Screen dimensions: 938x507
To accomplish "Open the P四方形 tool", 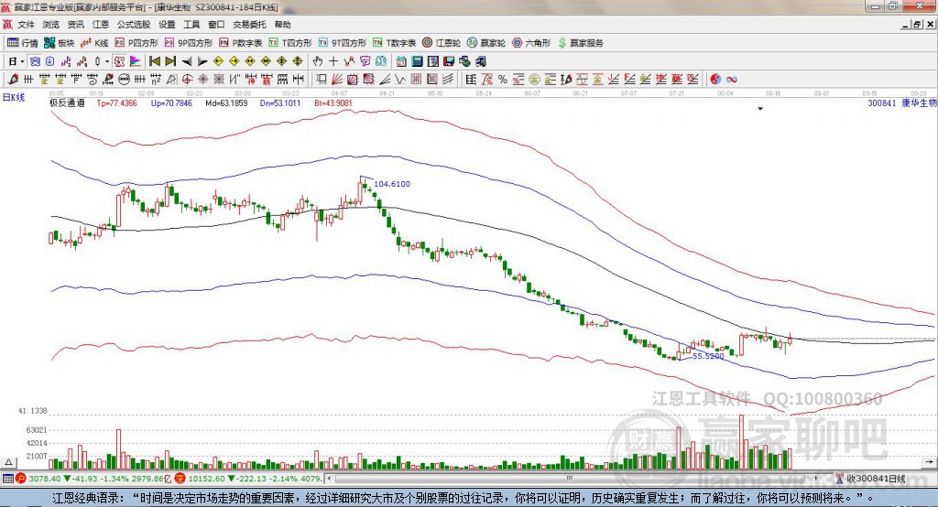I will [136, 43].
